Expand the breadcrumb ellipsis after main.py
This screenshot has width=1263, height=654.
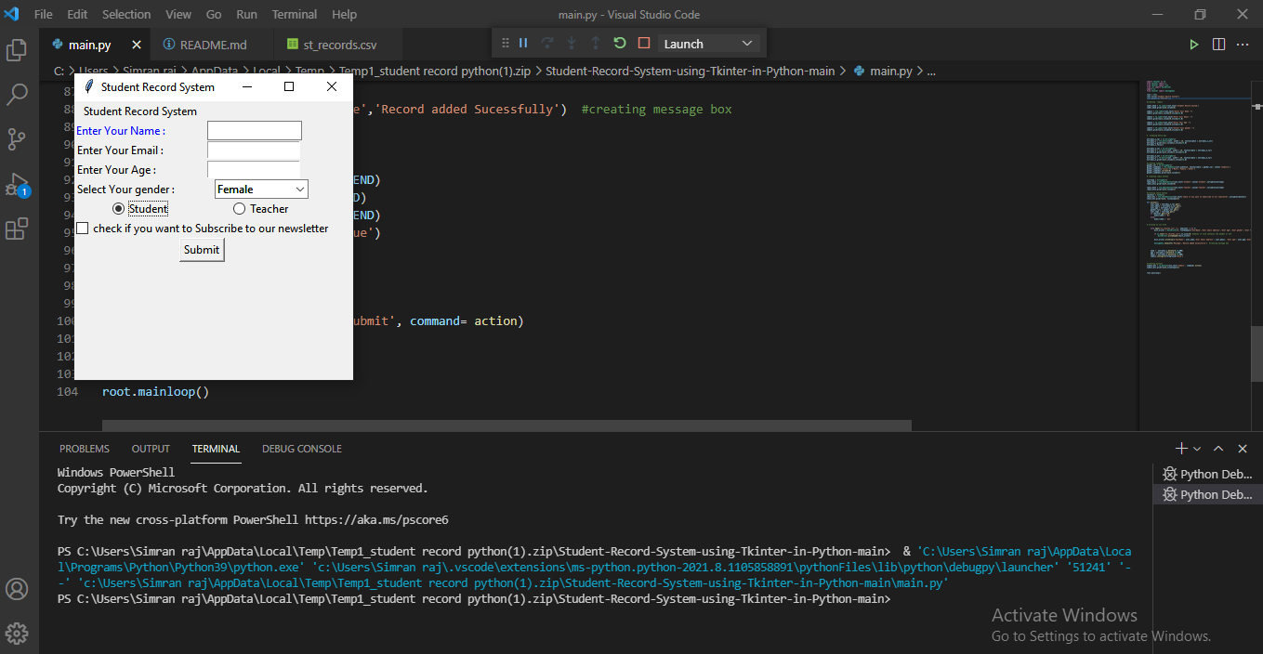pos(931,71)
